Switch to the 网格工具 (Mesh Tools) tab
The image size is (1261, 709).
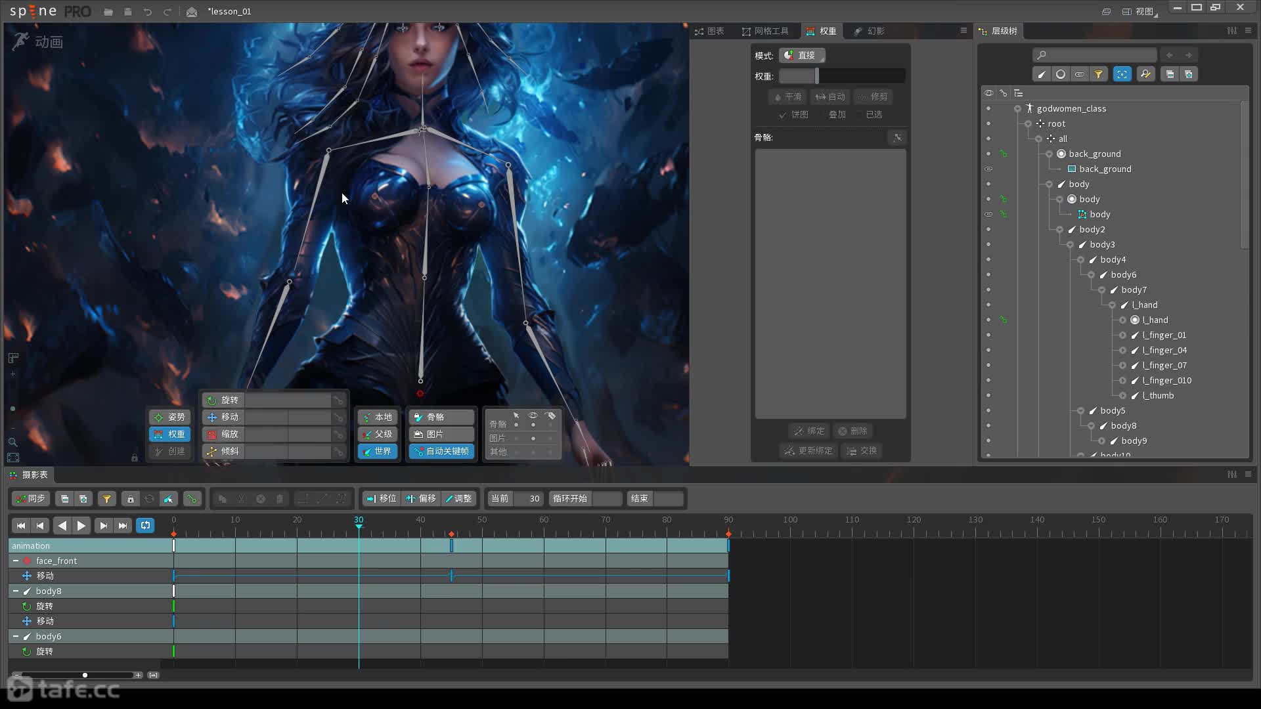765,31
